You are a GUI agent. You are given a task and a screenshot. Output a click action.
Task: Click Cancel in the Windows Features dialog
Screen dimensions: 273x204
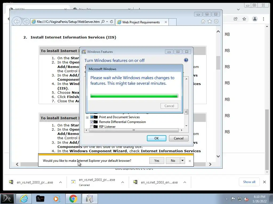[179, 138]
